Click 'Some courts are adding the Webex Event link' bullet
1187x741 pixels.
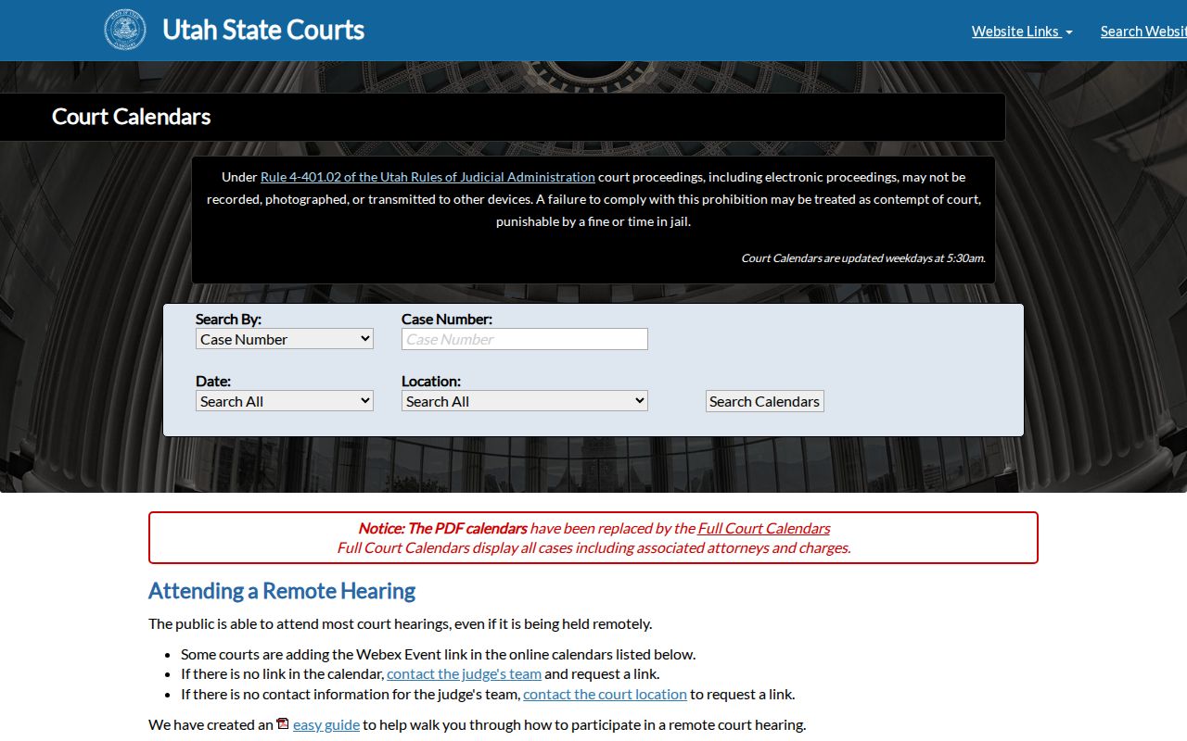(438, 654)
